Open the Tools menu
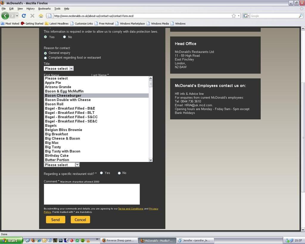This screenshot has width=305, height=244. click(57, 9)
